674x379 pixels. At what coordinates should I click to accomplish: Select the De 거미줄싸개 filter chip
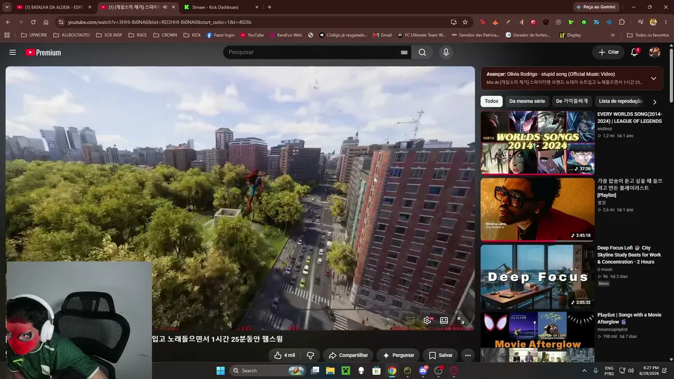(572, 101)
